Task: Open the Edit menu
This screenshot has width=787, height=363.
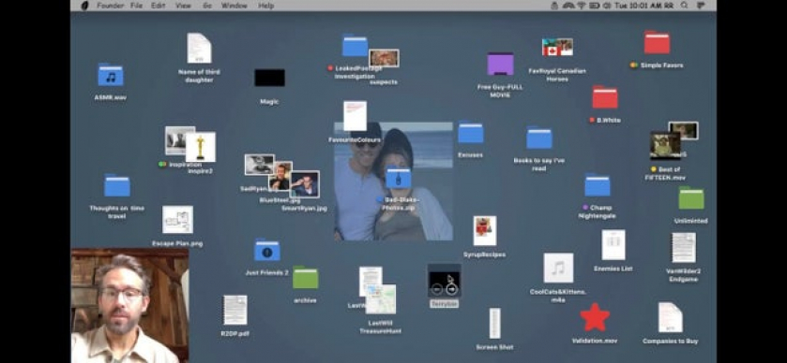Action: [x=159, y=6]
